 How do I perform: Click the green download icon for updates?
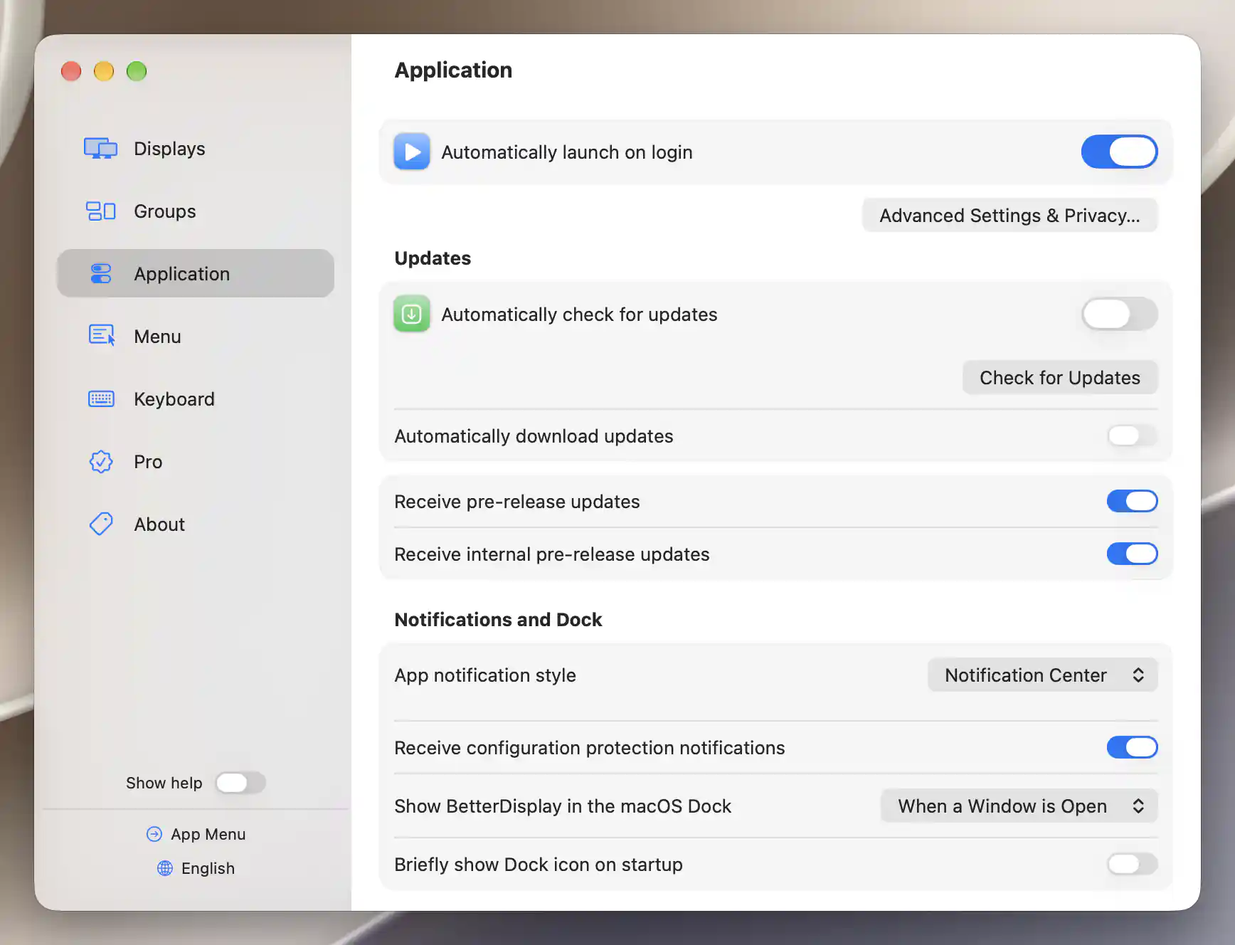tap(412, 314)
